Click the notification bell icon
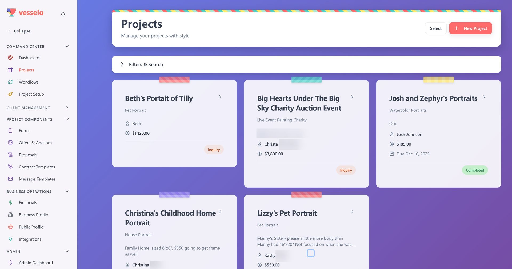The width and height of the screenshot is (512, 269). tap(63, 14)
